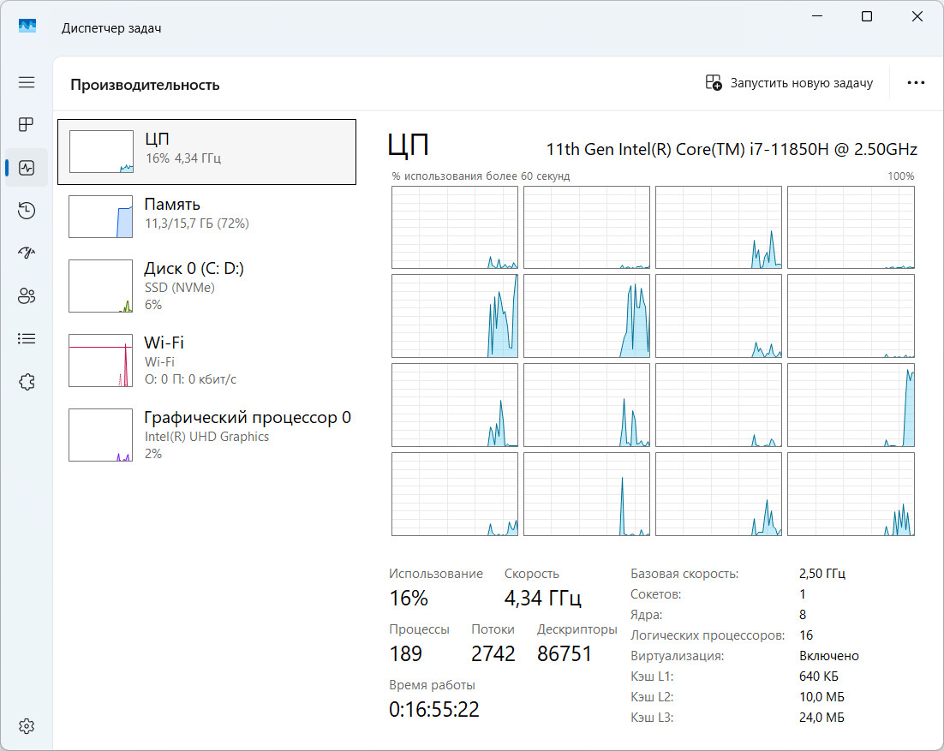Viewport: 944px width, 751px height.
Task: Select the Графический процессор 0 item
Action: coord(206,436)
